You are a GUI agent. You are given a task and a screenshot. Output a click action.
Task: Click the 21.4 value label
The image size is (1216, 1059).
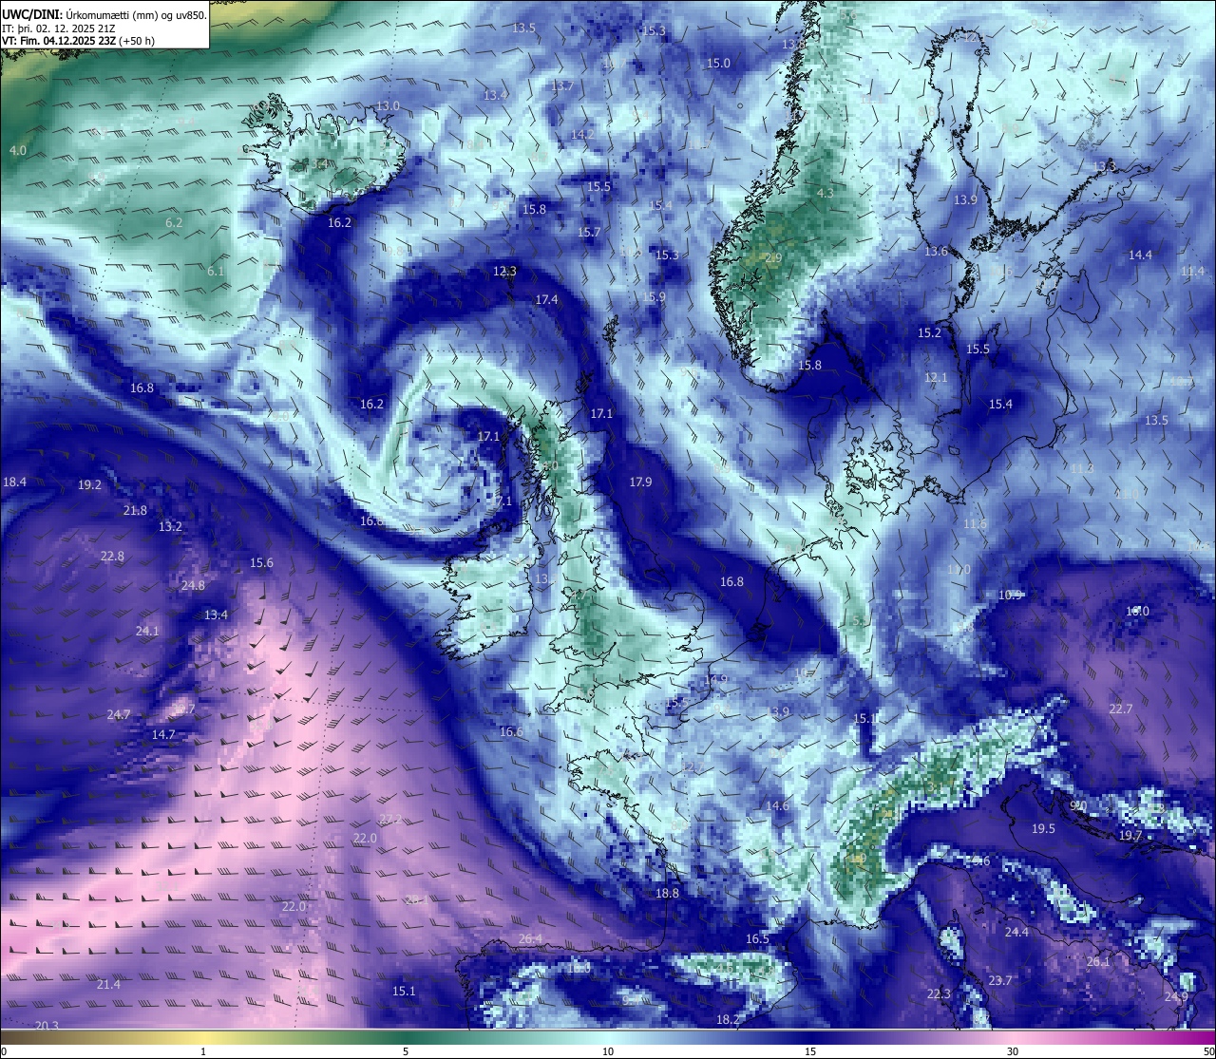108,985
